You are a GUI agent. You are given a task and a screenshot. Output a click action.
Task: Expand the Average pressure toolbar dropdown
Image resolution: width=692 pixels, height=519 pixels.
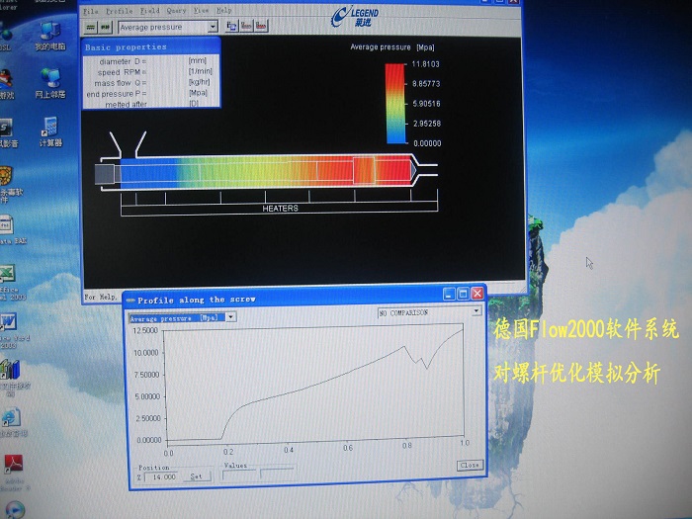(x=213, y=27)
